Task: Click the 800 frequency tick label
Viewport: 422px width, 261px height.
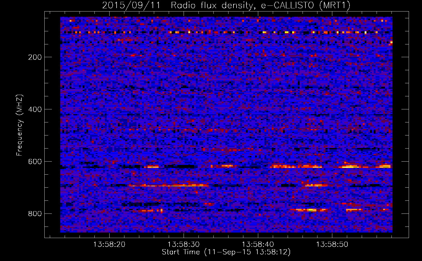Action: point(35,214)
